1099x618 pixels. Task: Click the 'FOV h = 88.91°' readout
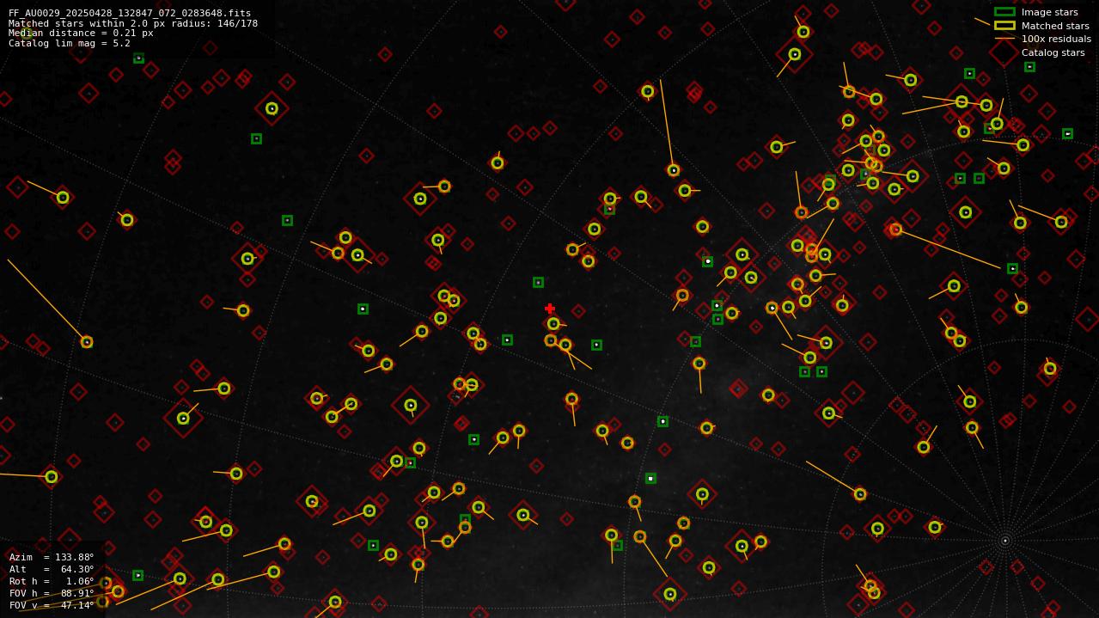[52, 593]
